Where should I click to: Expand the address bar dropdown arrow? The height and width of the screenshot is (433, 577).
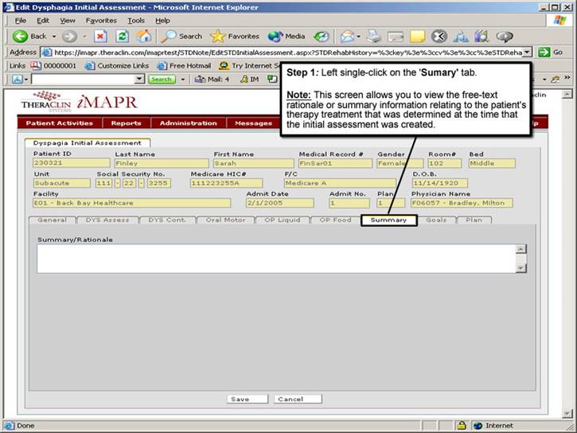pyautogui.click(x=527, y=52)
